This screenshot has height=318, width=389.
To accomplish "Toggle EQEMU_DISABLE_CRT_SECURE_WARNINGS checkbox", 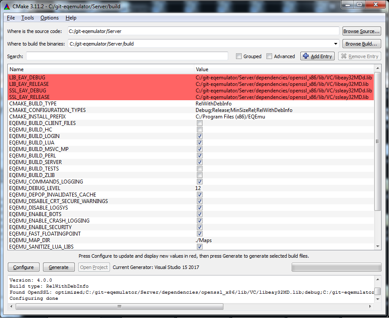I will click(199, 201).
